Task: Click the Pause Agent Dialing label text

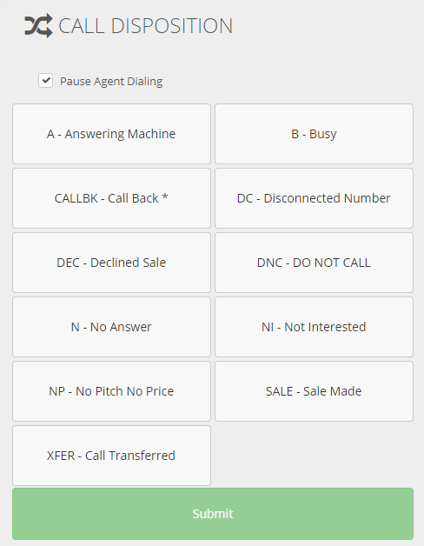Action: tap(111, 81)
